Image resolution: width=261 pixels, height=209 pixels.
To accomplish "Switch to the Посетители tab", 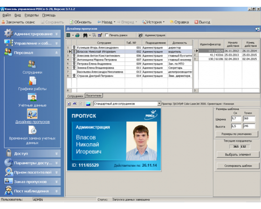I will click(x=93, y=96).
